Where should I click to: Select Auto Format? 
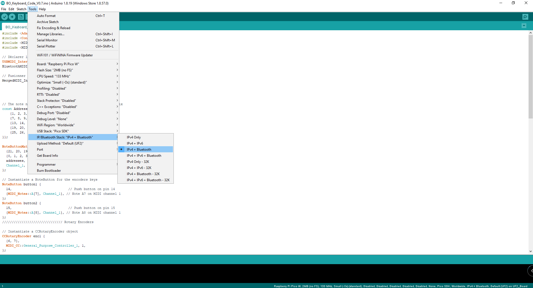tap(74, 16)
